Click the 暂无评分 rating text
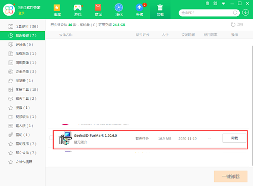 (x=142, y=139)
